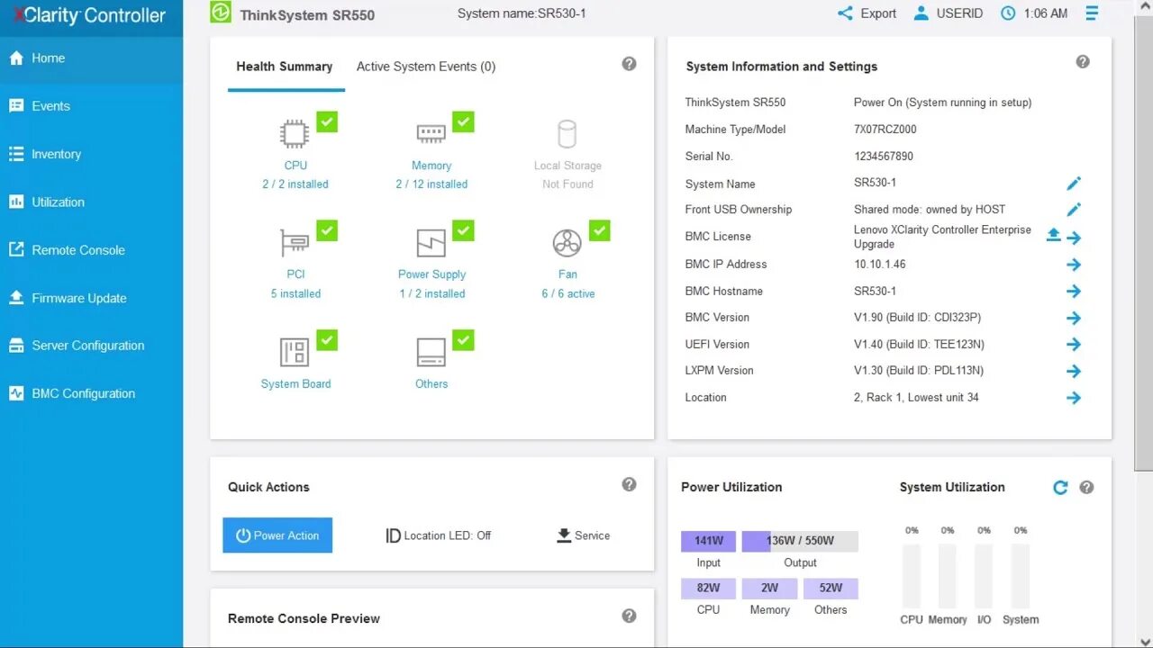1153x648 pixels.
Task: Refresh the System Utilization panel
Action: coord(1060,488)
